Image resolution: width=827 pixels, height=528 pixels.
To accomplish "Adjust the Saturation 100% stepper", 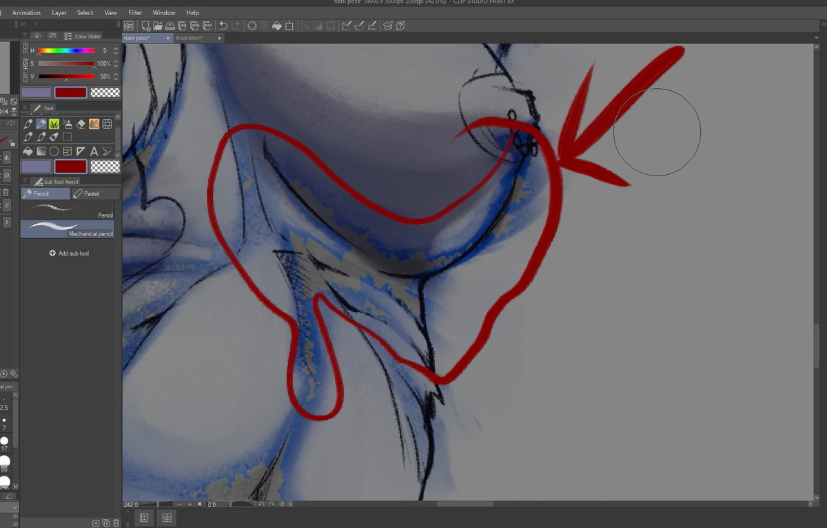I will click(115, 63).
